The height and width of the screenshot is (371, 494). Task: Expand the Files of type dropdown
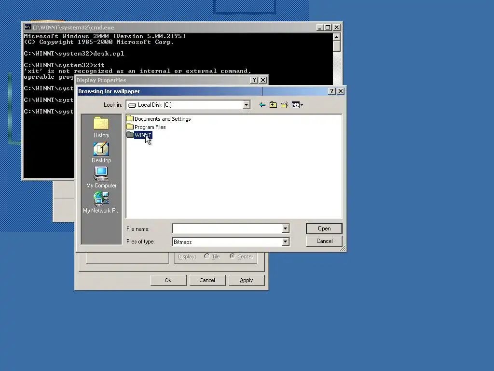coord(285,242)
